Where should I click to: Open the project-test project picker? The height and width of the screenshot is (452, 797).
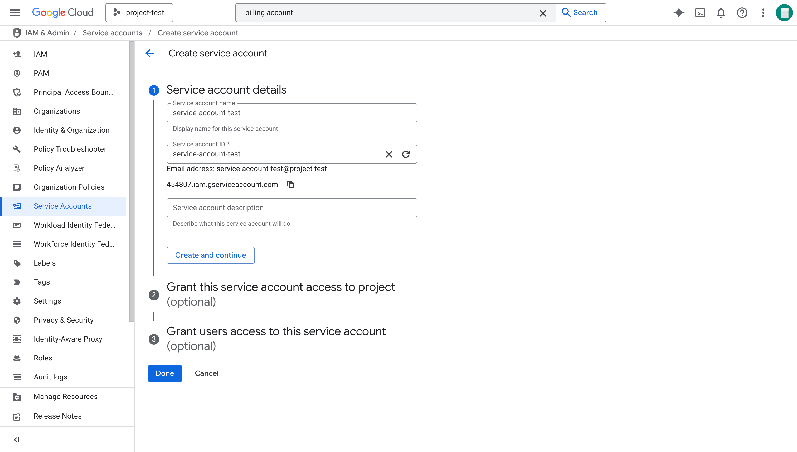(x=139, y=13)
